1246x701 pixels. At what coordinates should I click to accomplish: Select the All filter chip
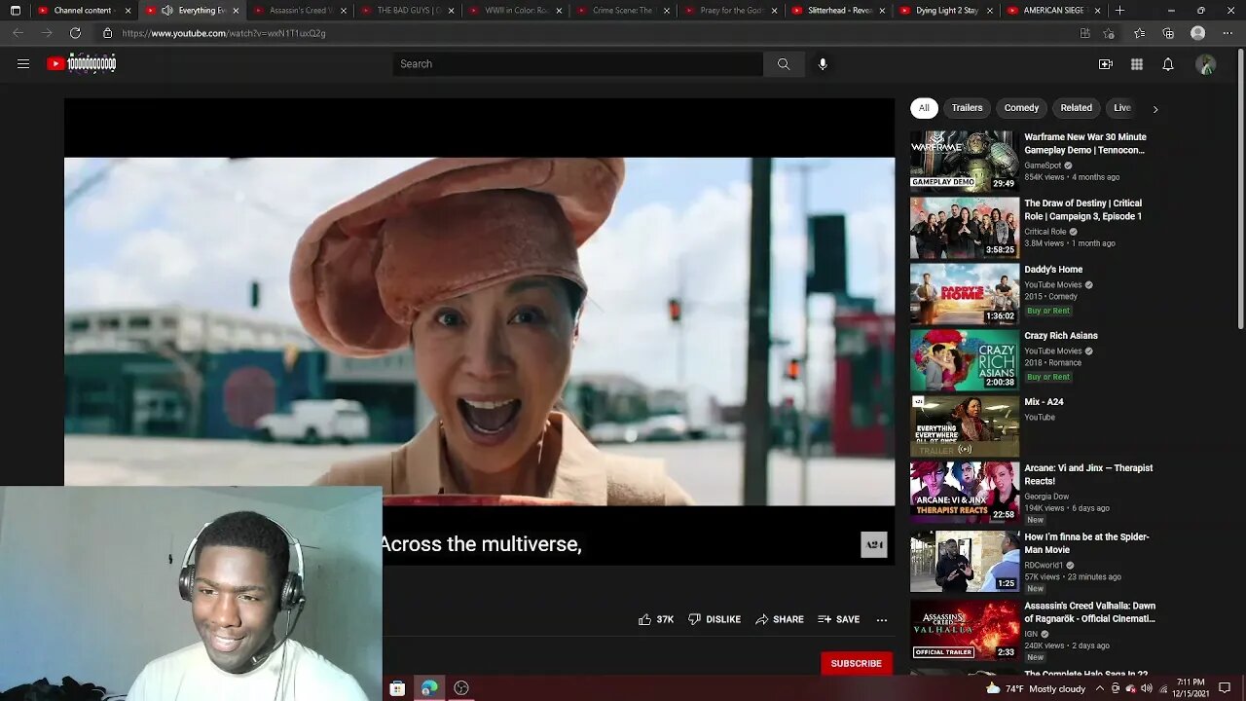point(924,108)
